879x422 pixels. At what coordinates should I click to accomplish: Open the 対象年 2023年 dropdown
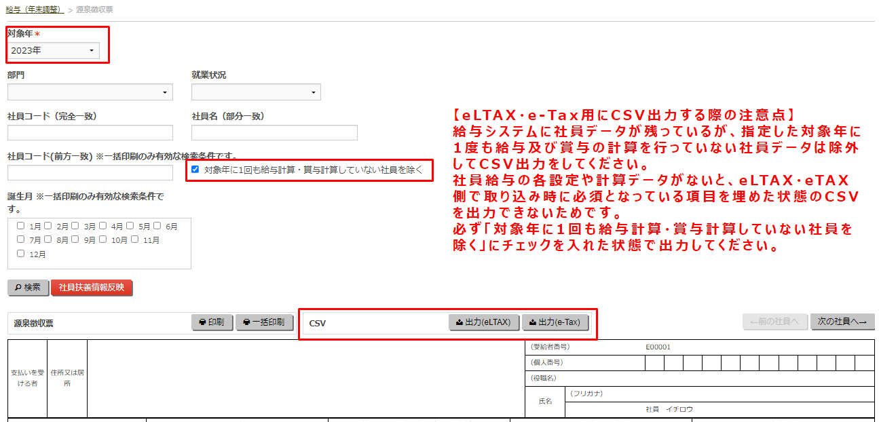54,51
